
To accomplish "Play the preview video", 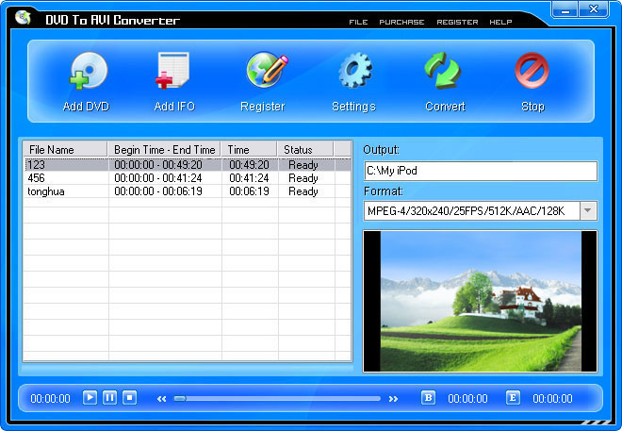I will (x=90, y=398).
